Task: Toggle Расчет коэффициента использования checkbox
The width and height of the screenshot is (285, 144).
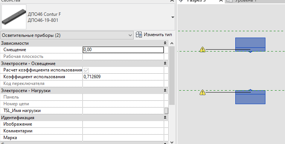Action: [x=86, y=70]
